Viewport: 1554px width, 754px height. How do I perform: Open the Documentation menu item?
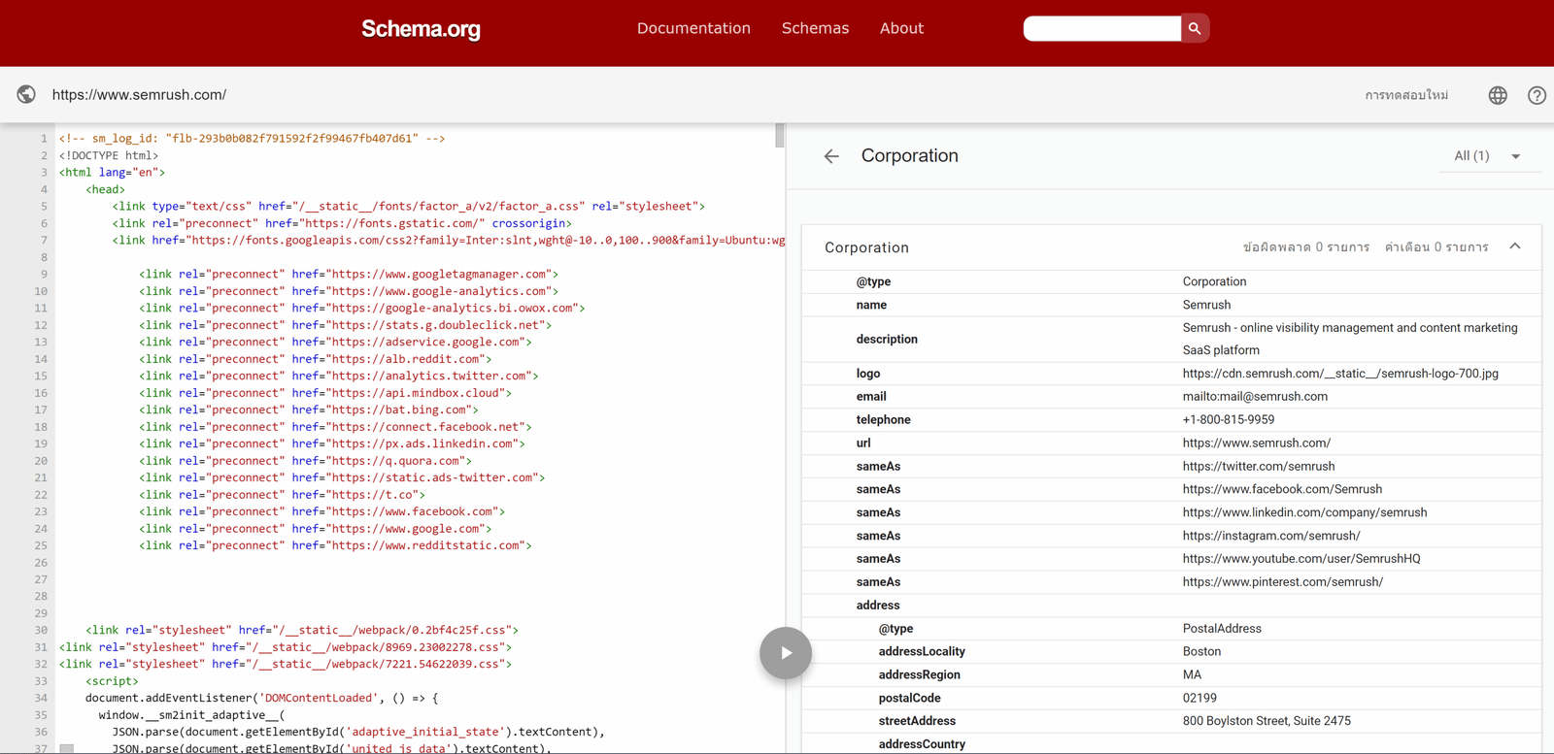[x=693, y=28]
